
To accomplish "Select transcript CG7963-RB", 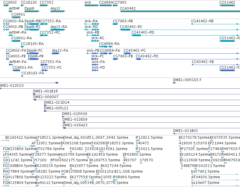I will 115,24.
